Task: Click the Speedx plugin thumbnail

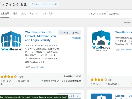Action: 101,96
